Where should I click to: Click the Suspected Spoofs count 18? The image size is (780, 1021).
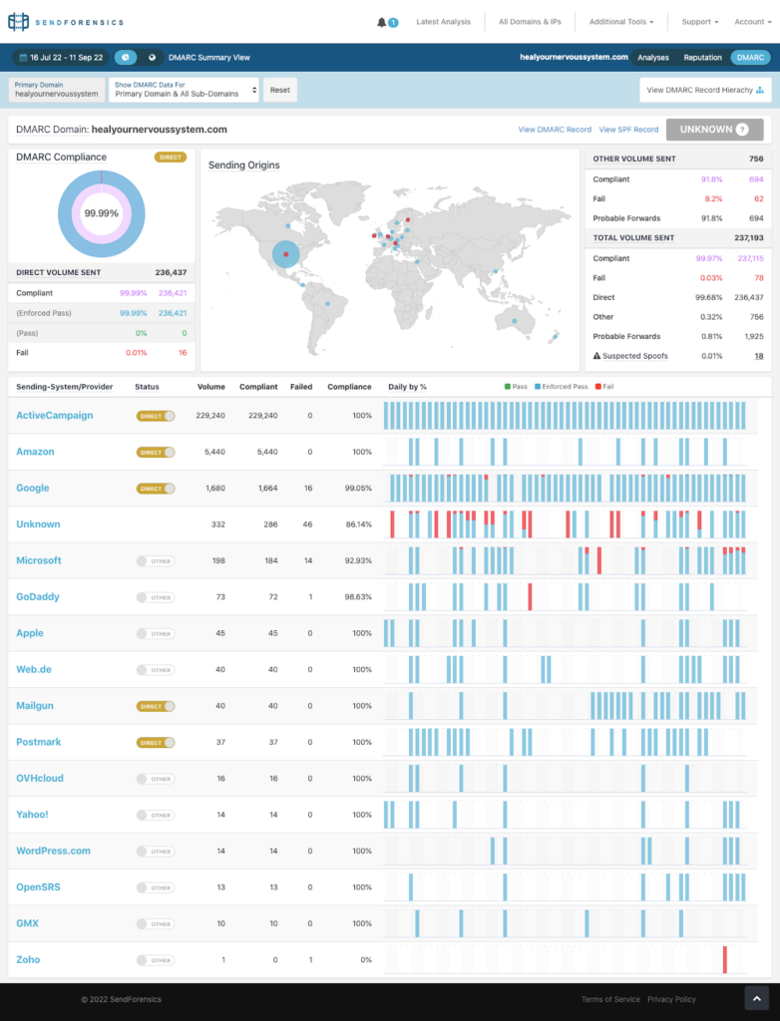coord(758,356)
